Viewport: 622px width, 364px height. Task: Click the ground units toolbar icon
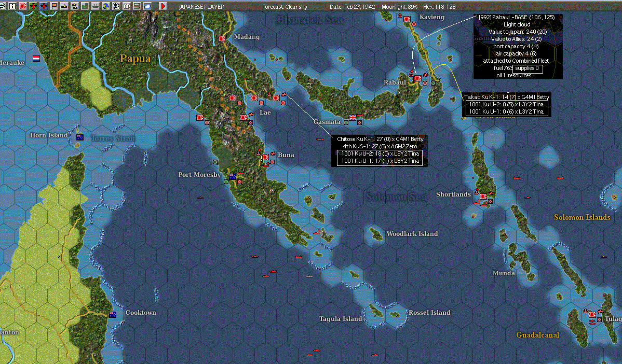pos(95,6)
